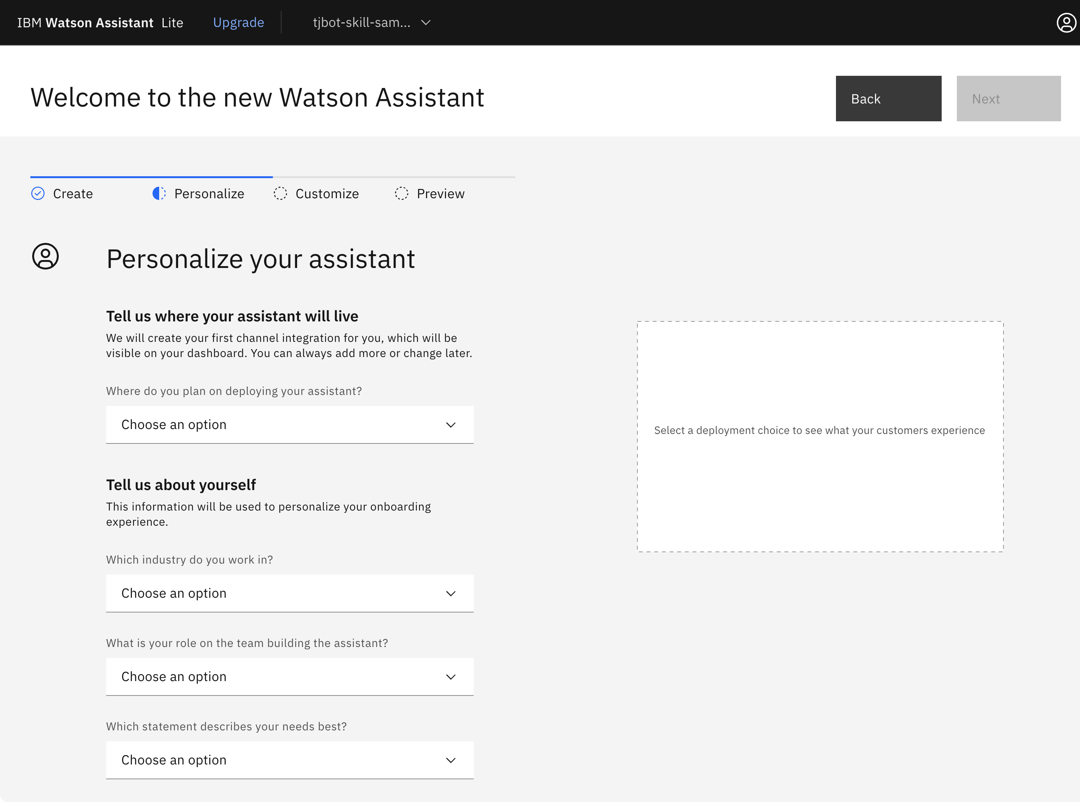Click the Create step checkmark icon
Screen dimensions: 1080x802
point(38,194)
